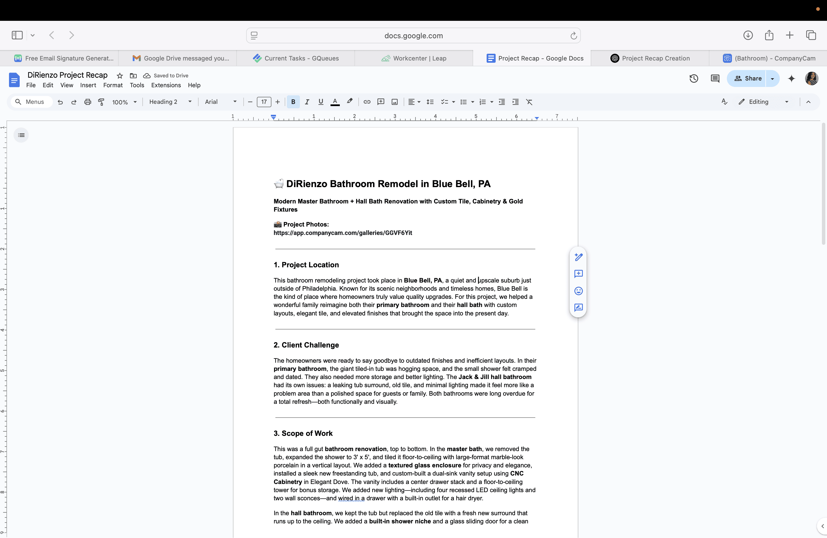Click the Saved to Drive status
827x538 pixels.
[166, 76]
